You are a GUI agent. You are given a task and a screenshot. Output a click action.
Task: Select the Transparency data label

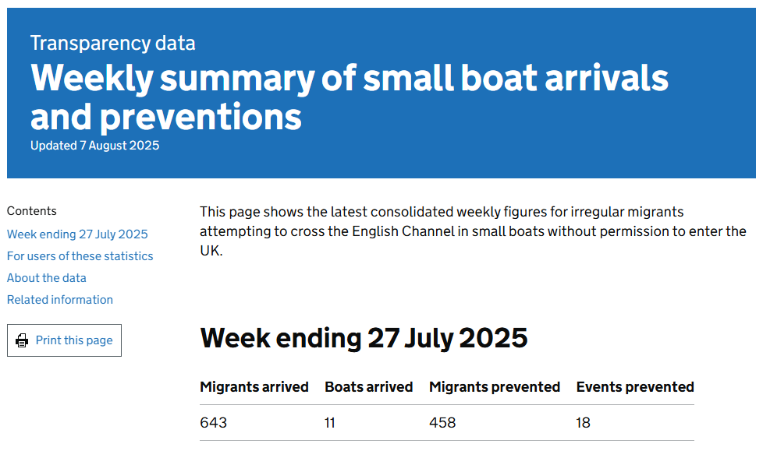point(113,43)
